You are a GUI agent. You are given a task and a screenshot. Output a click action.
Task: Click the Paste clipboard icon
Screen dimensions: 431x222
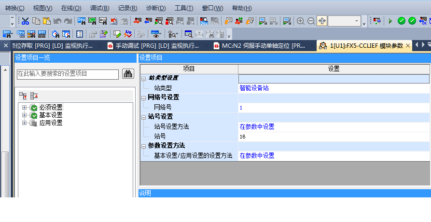(x=47, y=21)
